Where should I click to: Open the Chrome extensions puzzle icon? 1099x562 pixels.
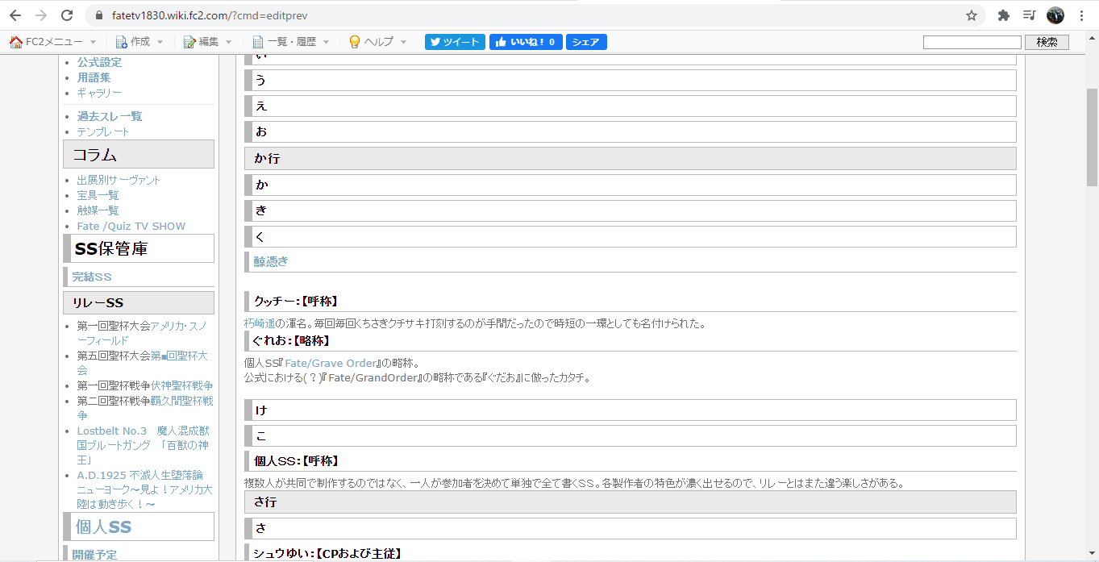tap(1004, 15)
